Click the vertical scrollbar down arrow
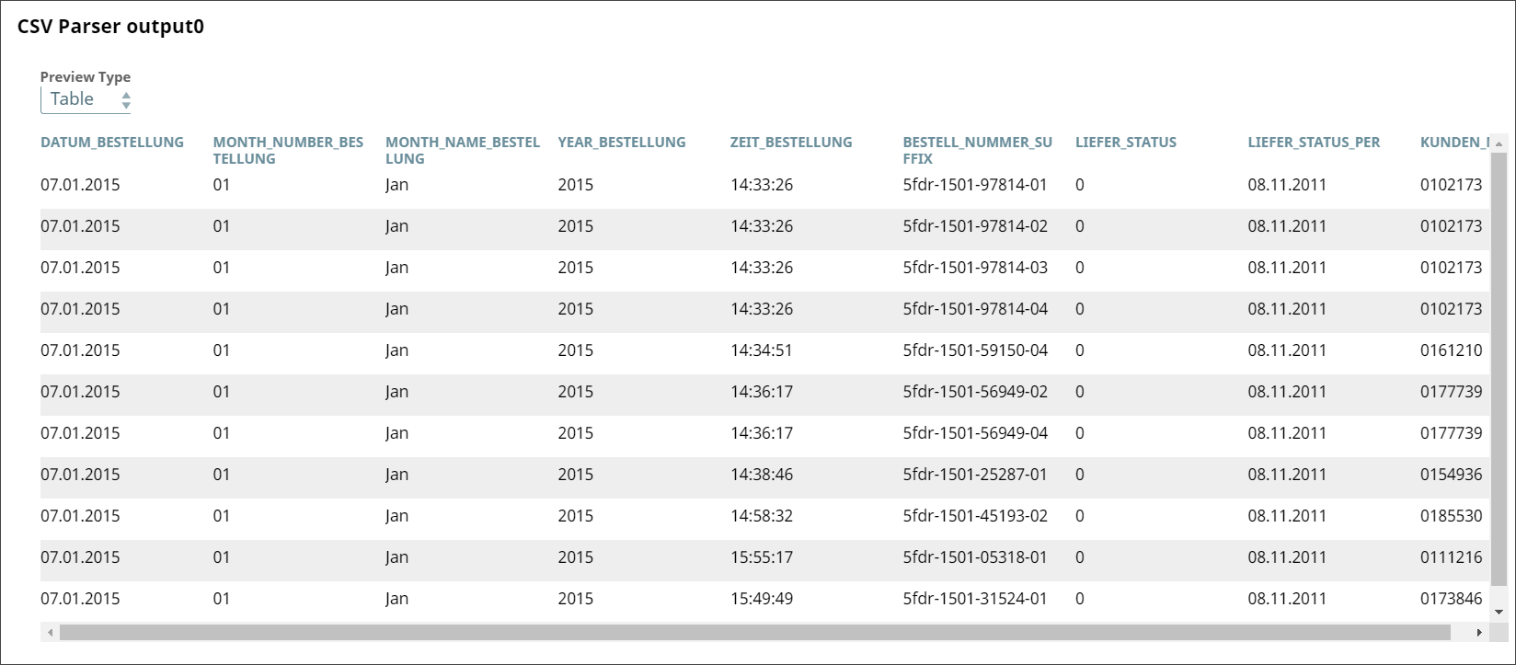 click(x=1499, y=612)
